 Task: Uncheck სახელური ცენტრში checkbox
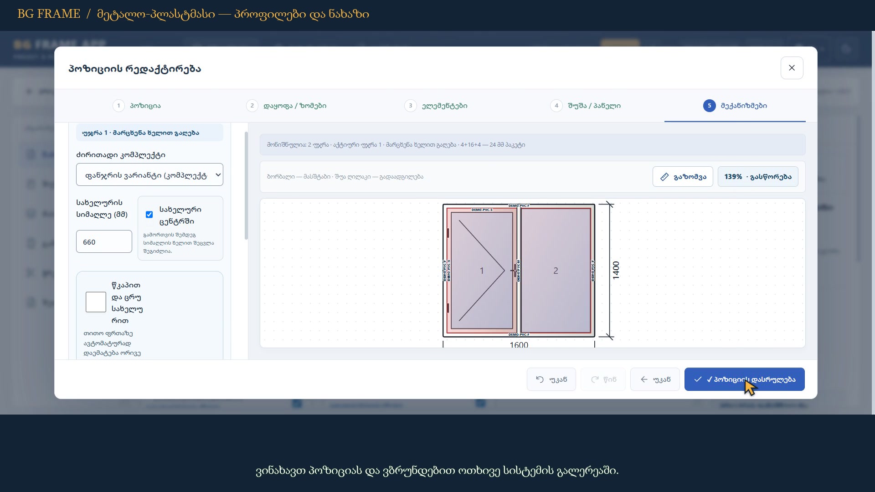(x=149, y=215)
